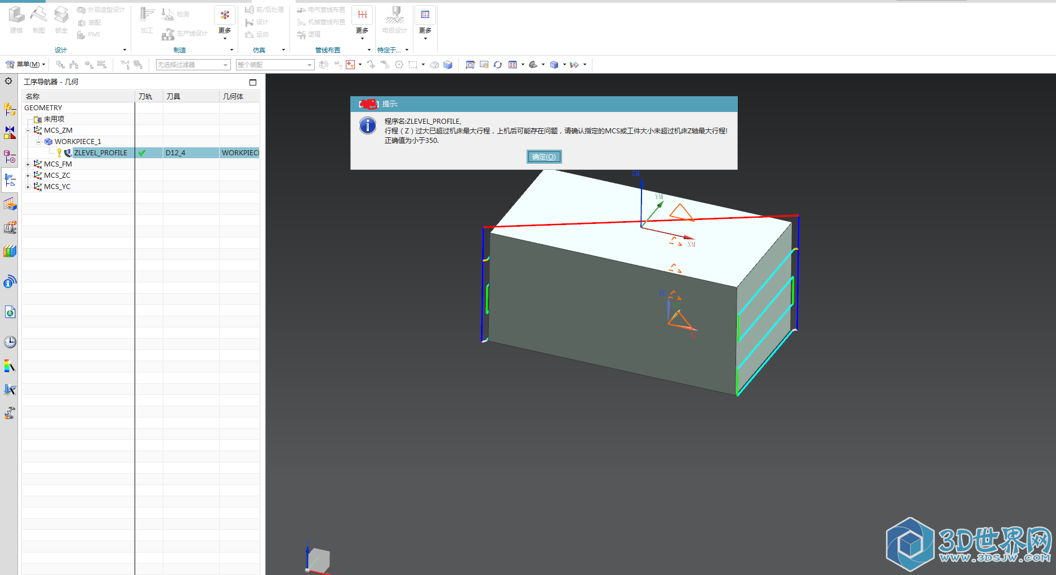Click PMI in the design group
This screenshot has width=1056, height=575.
click(88, 35)
